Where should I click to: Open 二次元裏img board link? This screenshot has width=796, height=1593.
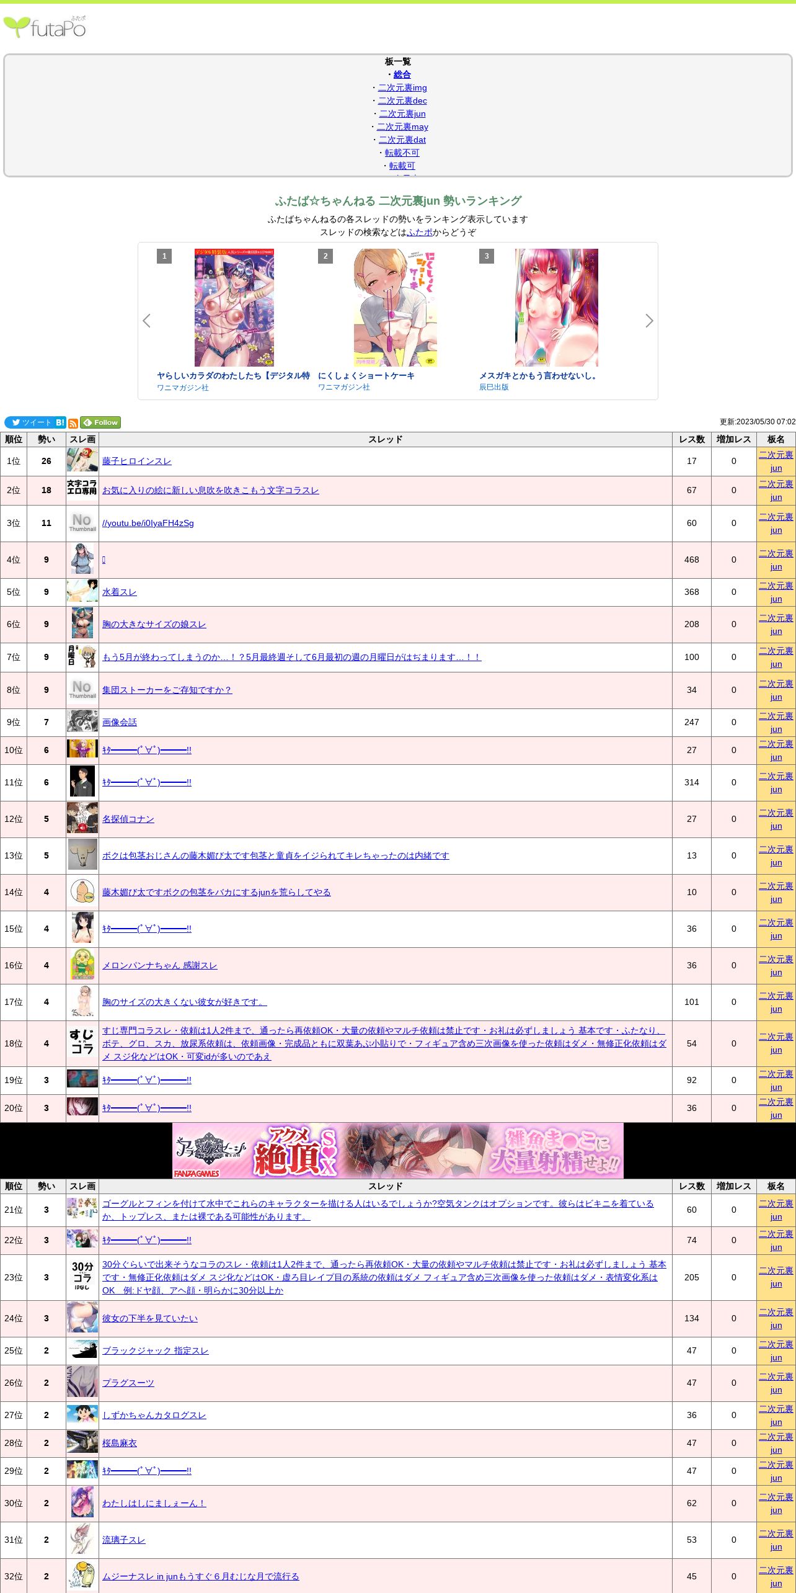(x=402, y=87)
